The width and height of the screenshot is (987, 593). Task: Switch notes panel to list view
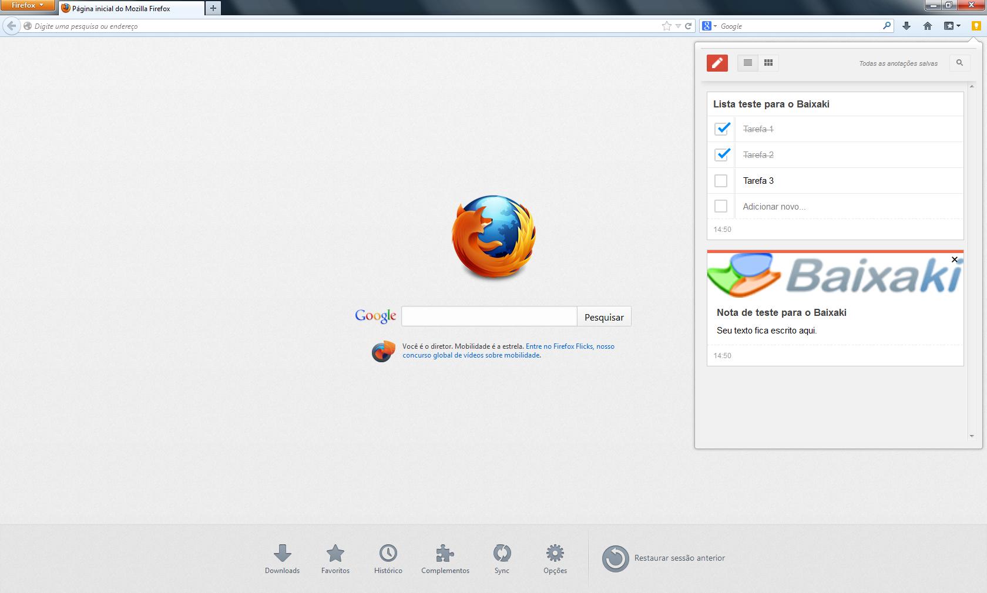coord(748,63)
